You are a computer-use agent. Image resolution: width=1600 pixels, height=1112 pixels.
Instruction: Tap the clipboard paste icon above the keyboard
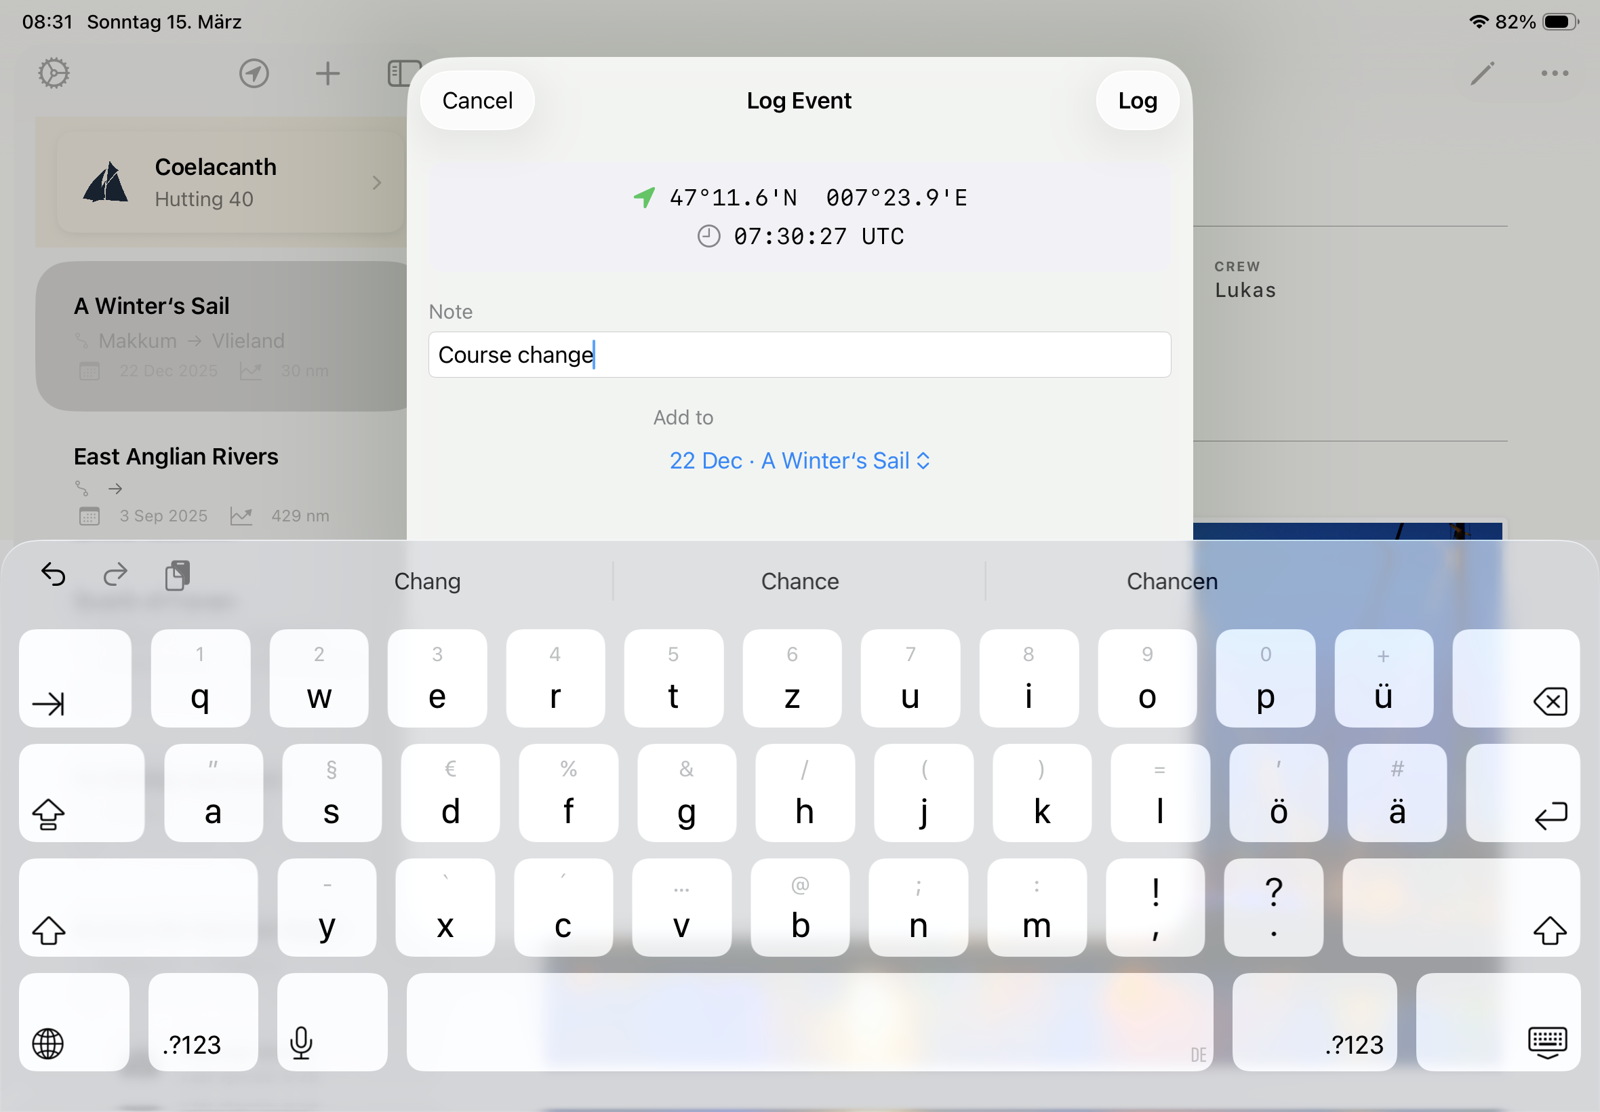[178, 575]
